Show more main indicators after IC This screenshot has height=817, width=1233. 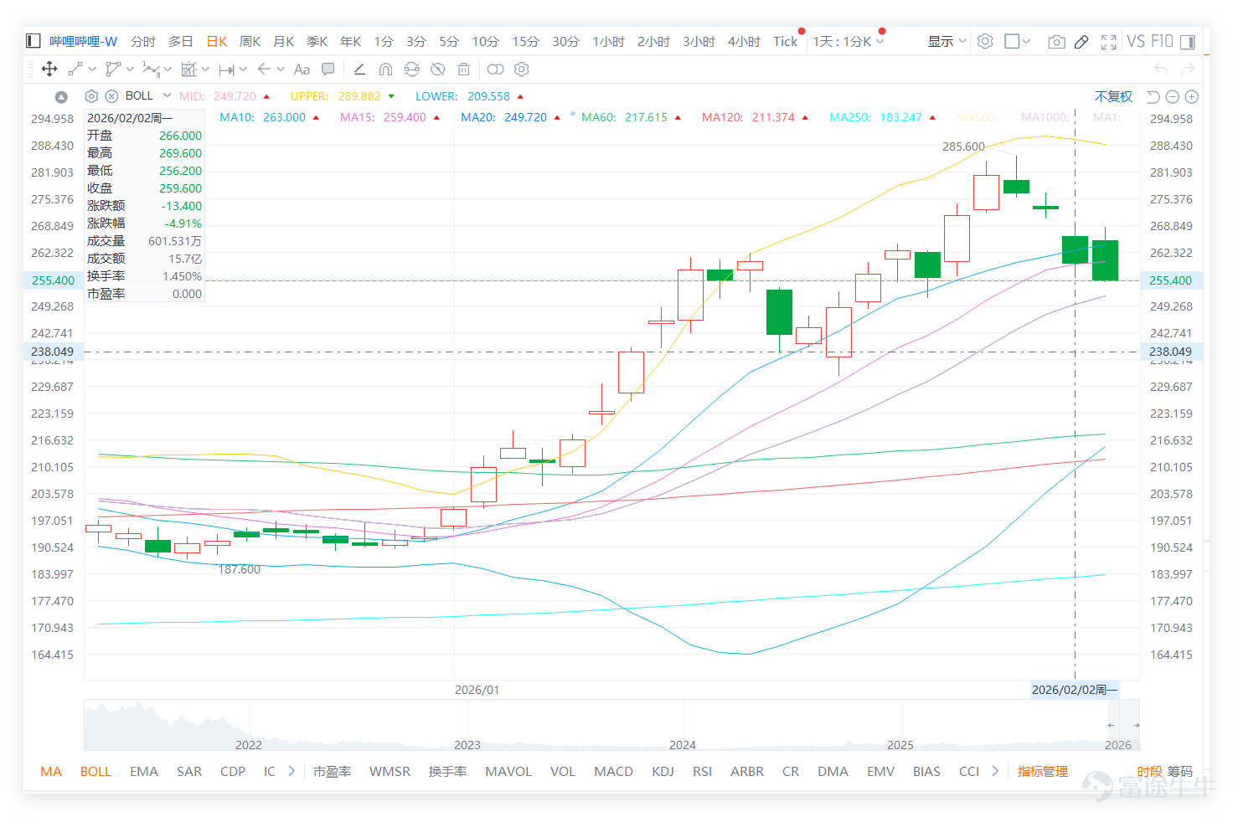pos(291,771)
